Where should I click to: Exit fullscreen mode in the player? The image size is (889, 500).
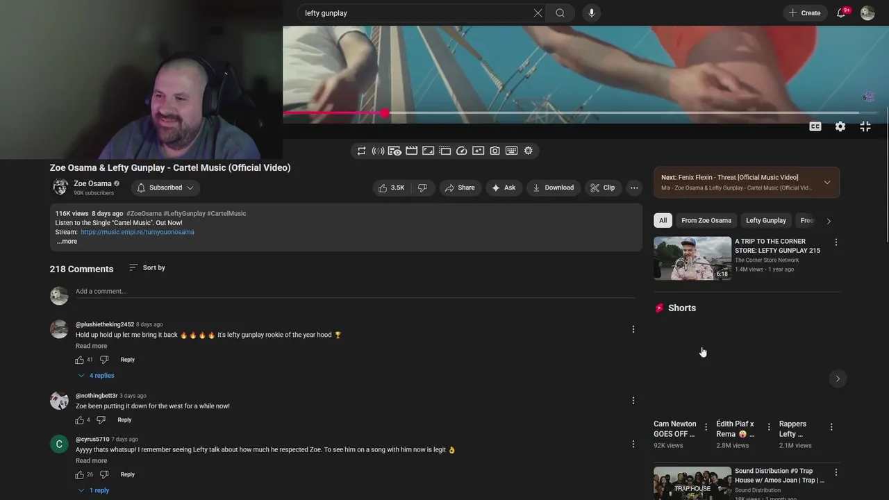pos(865,126)
